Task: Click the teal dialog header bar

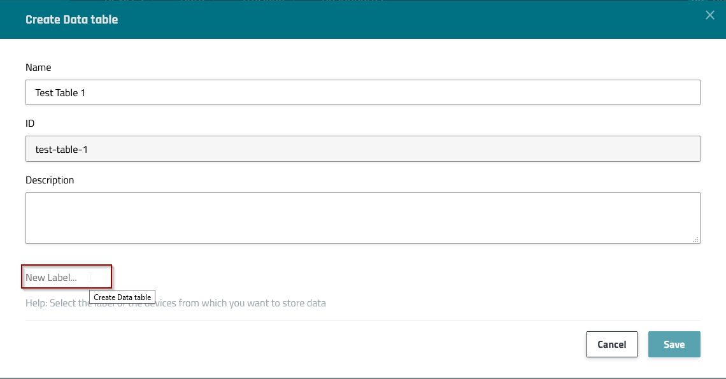Action: pos(382,20)
